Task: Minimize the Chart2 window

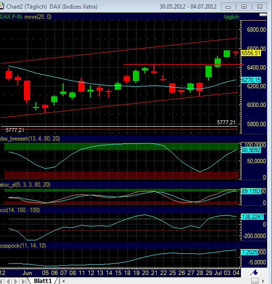Action: pos(228,7)
